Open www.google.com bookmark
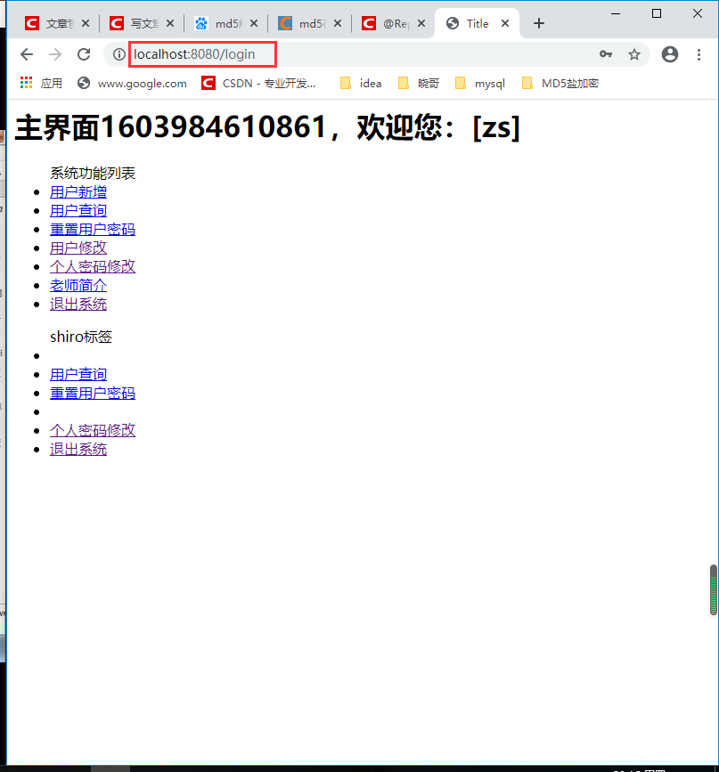This screenshot has height=772, width=719. click(132, 83)
